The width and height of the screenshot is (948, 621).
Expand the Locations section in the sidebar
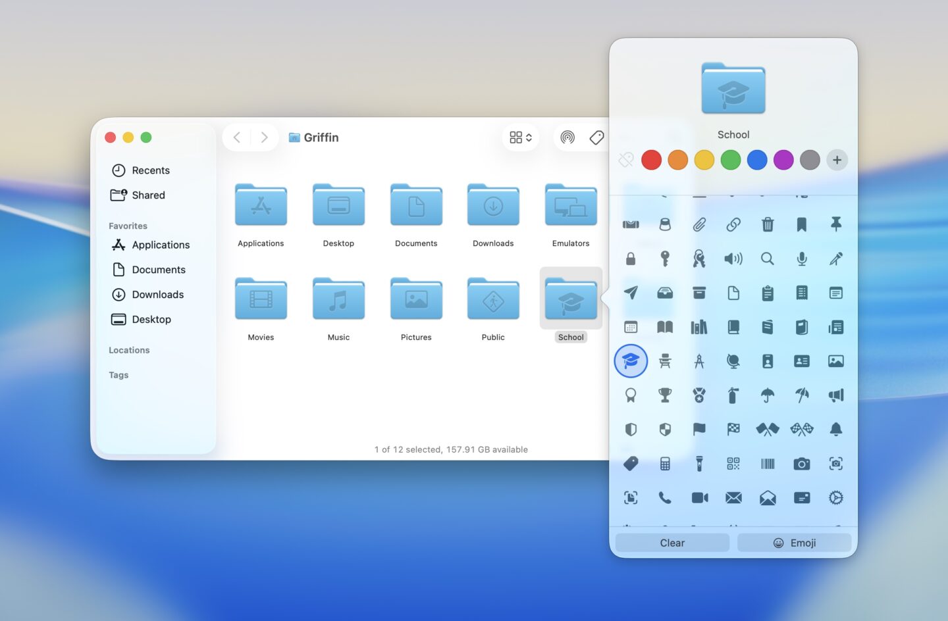[x=129, y=350]
